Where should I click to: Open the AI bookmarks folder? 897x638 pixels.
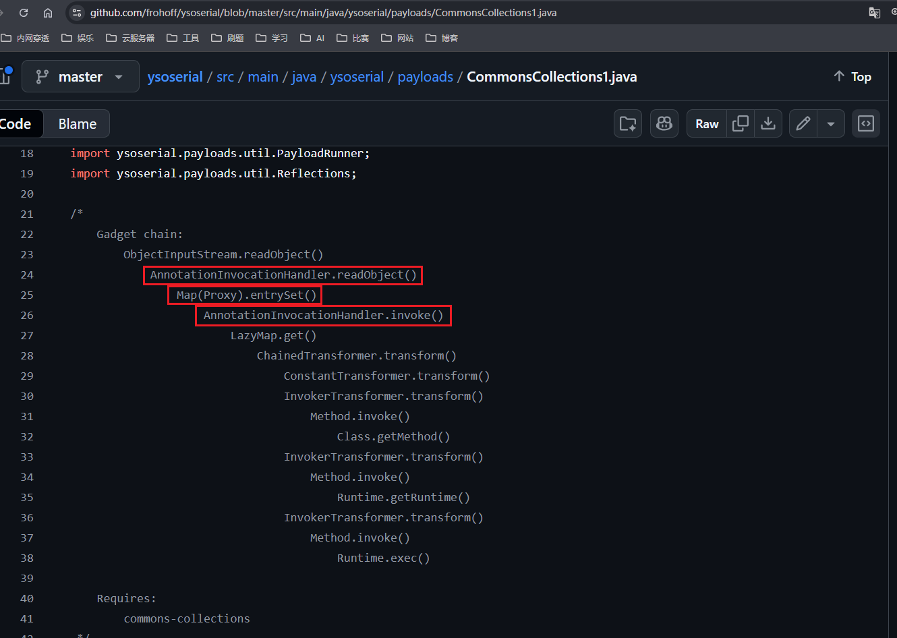point(312,38)
